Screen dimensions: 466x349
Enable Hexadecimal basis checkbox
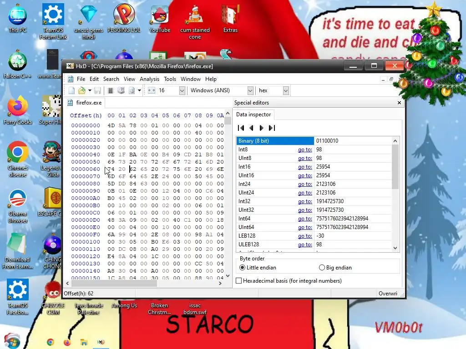(x=238, y=281)
